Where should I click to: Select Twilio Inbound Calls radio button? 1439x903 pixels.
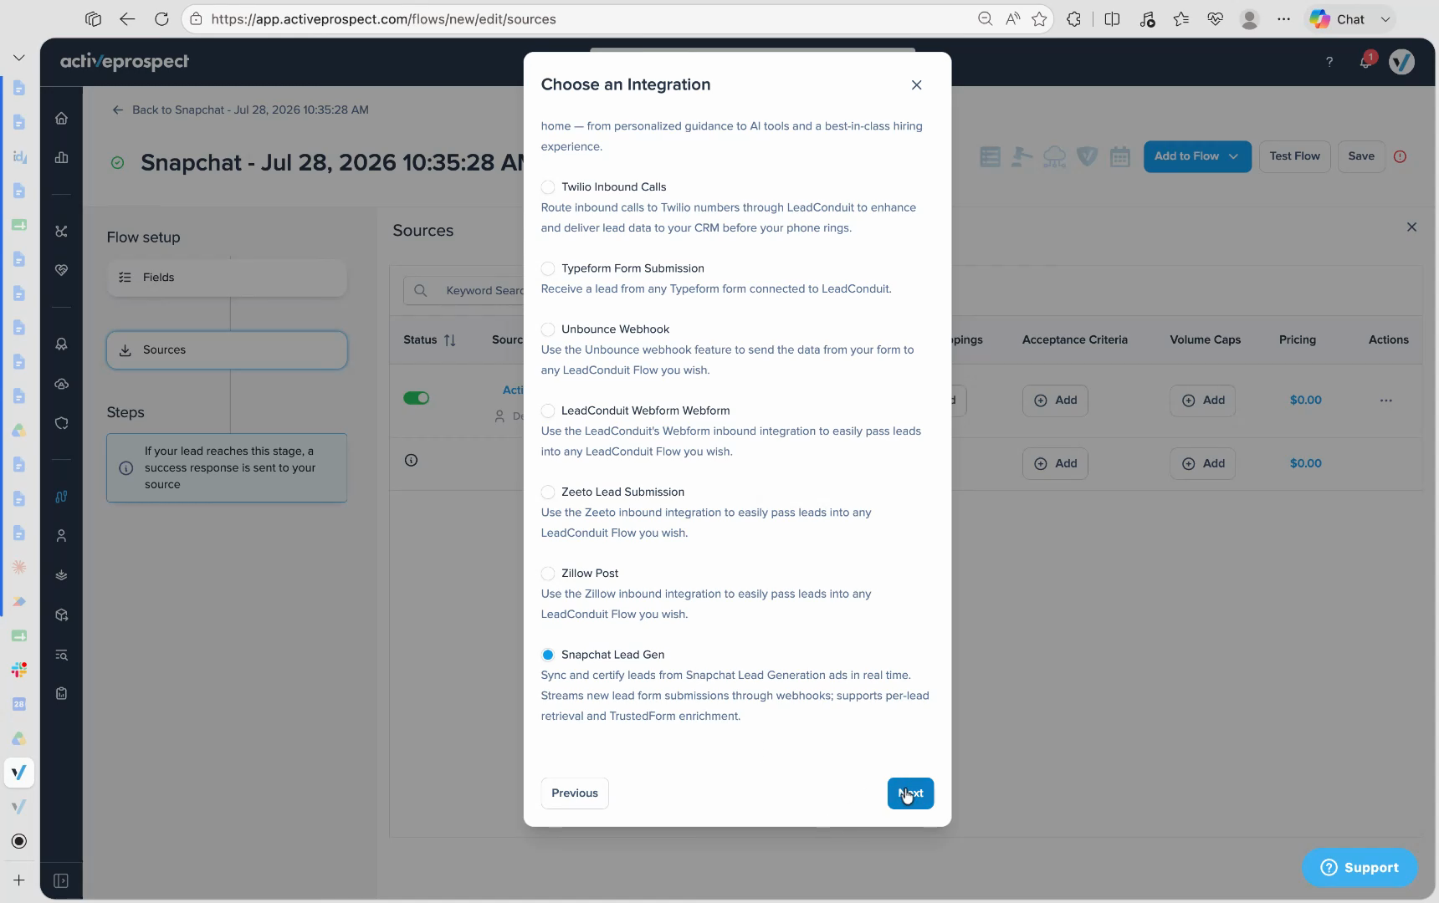(x=548, y=187)
